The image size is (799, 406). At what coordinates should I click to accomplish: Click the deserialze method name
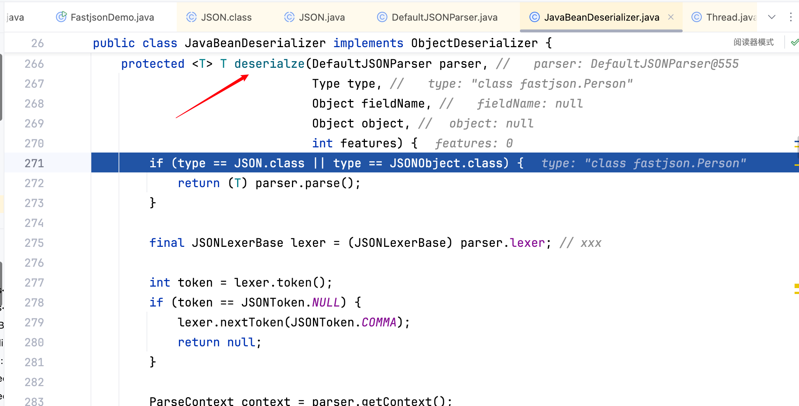[x=269, y=64]
